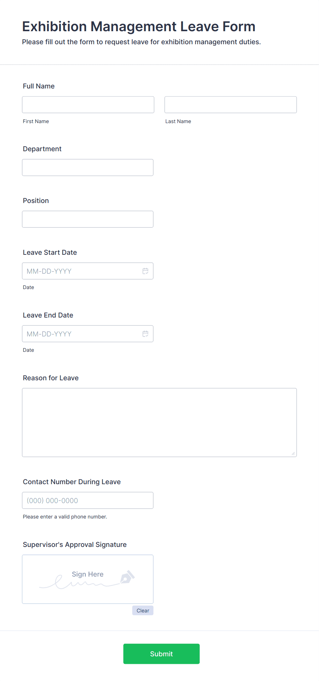Viewport: 319px width, 681px height.
Task: Click the pen nib icon in signature box
Action: click(127, 577)
